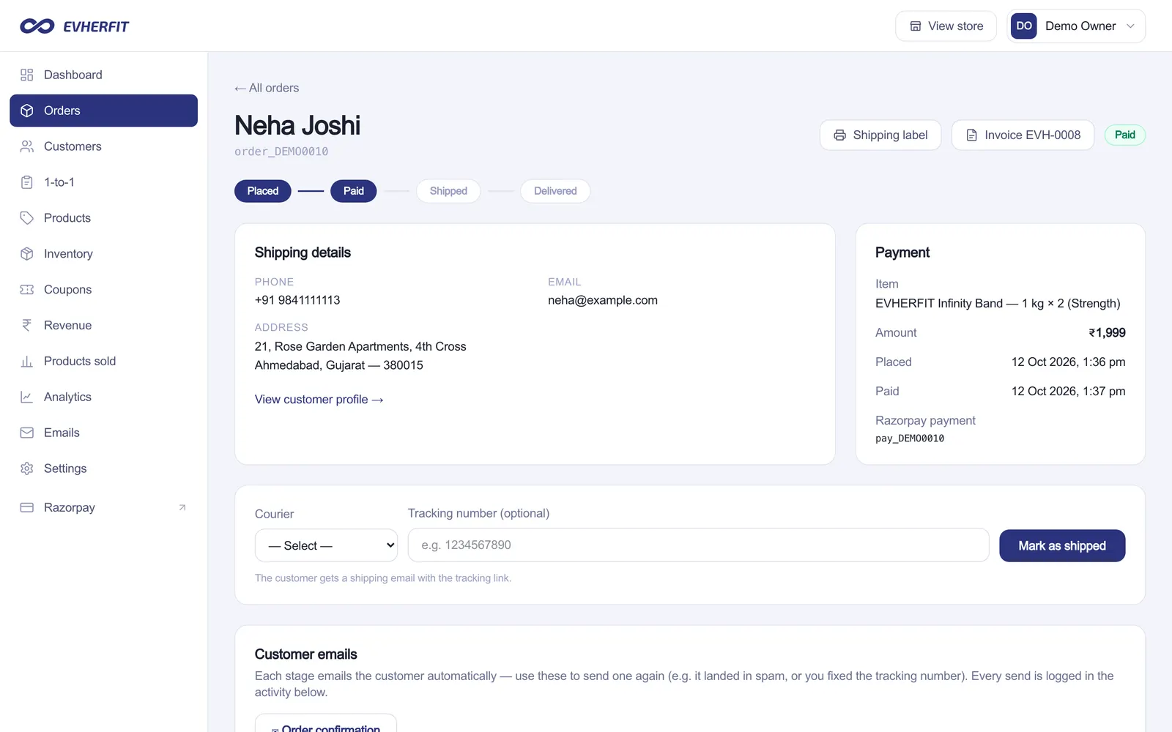Open the View customer profile link
This screenshot has width=1172, height=732.
[319, 400]
